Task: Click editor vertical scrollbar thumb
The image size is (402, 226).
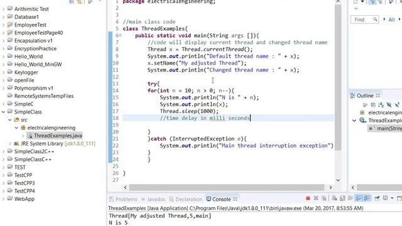Action: point(338,78)
